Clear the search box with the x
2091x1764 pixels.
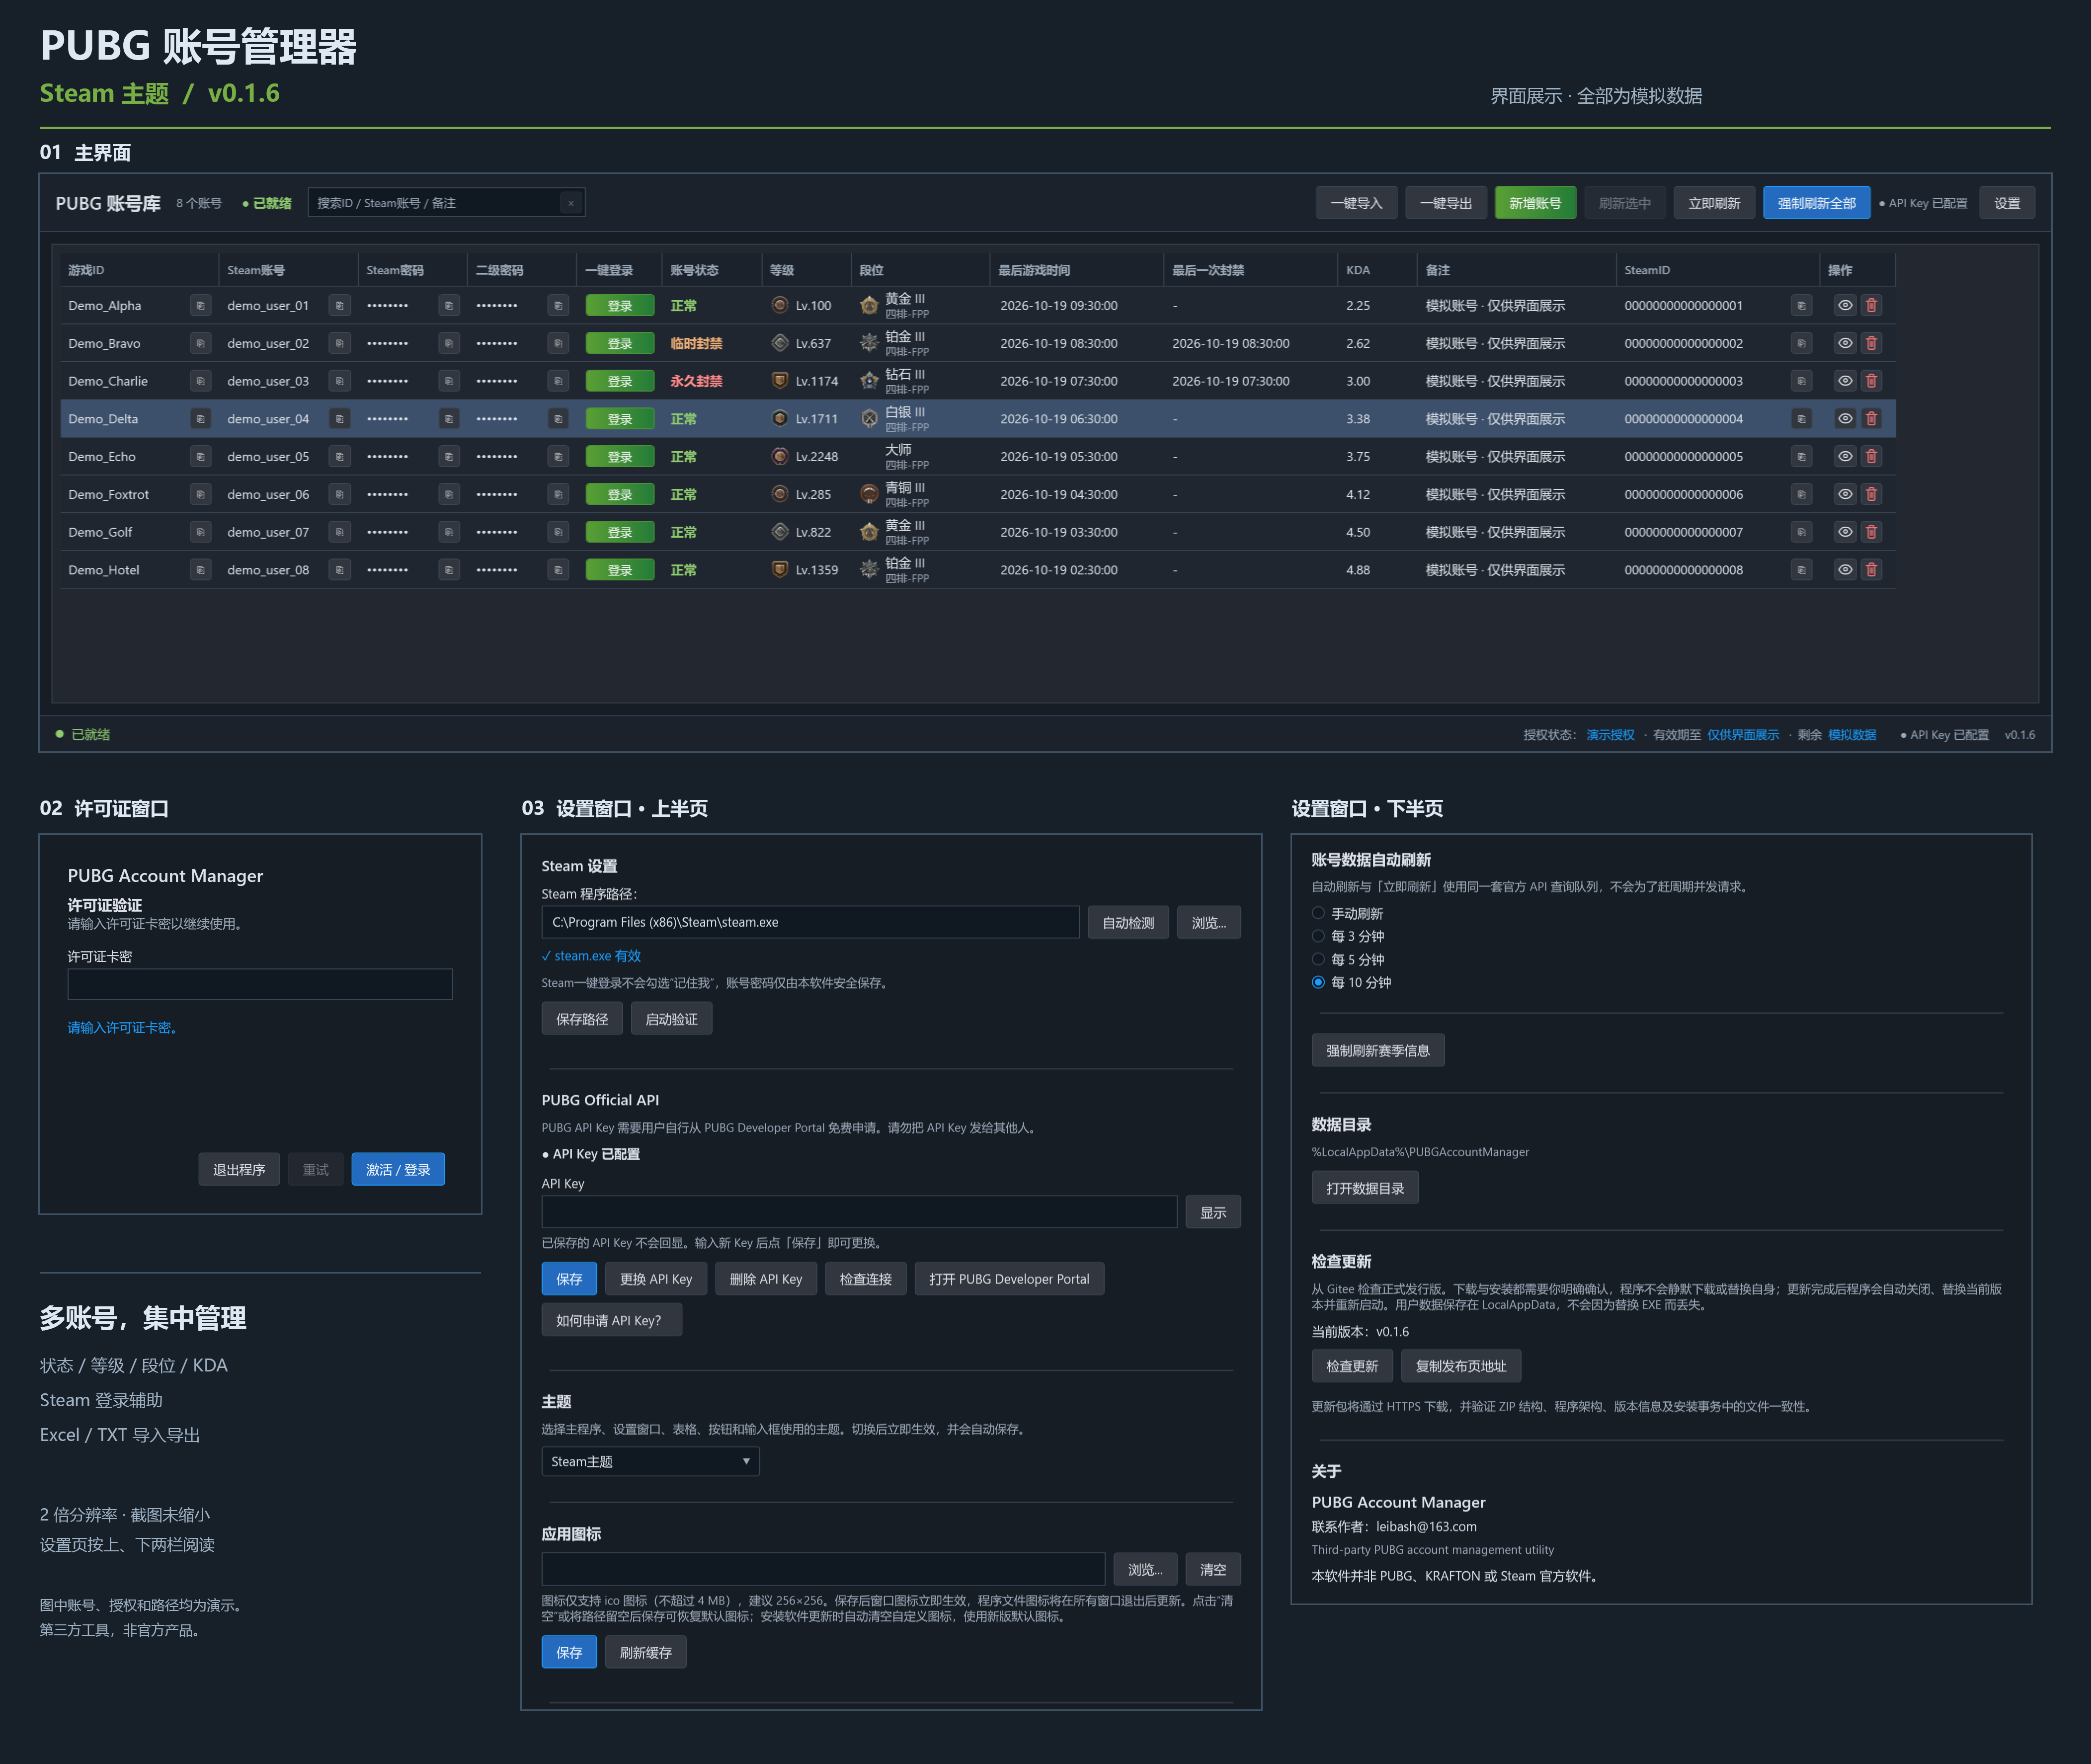(571, 204)
